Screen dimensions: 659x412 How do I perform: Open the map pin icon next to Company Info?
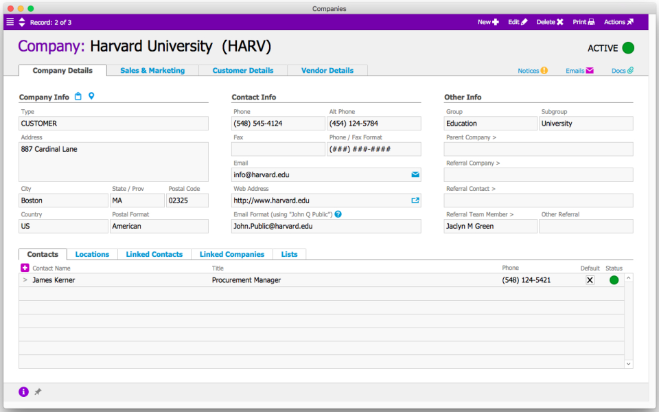tap(91, 96)
